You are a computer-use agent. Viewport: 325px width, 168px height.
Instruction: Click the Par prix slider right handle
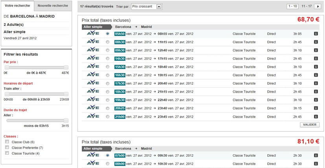tap(66, 68)
